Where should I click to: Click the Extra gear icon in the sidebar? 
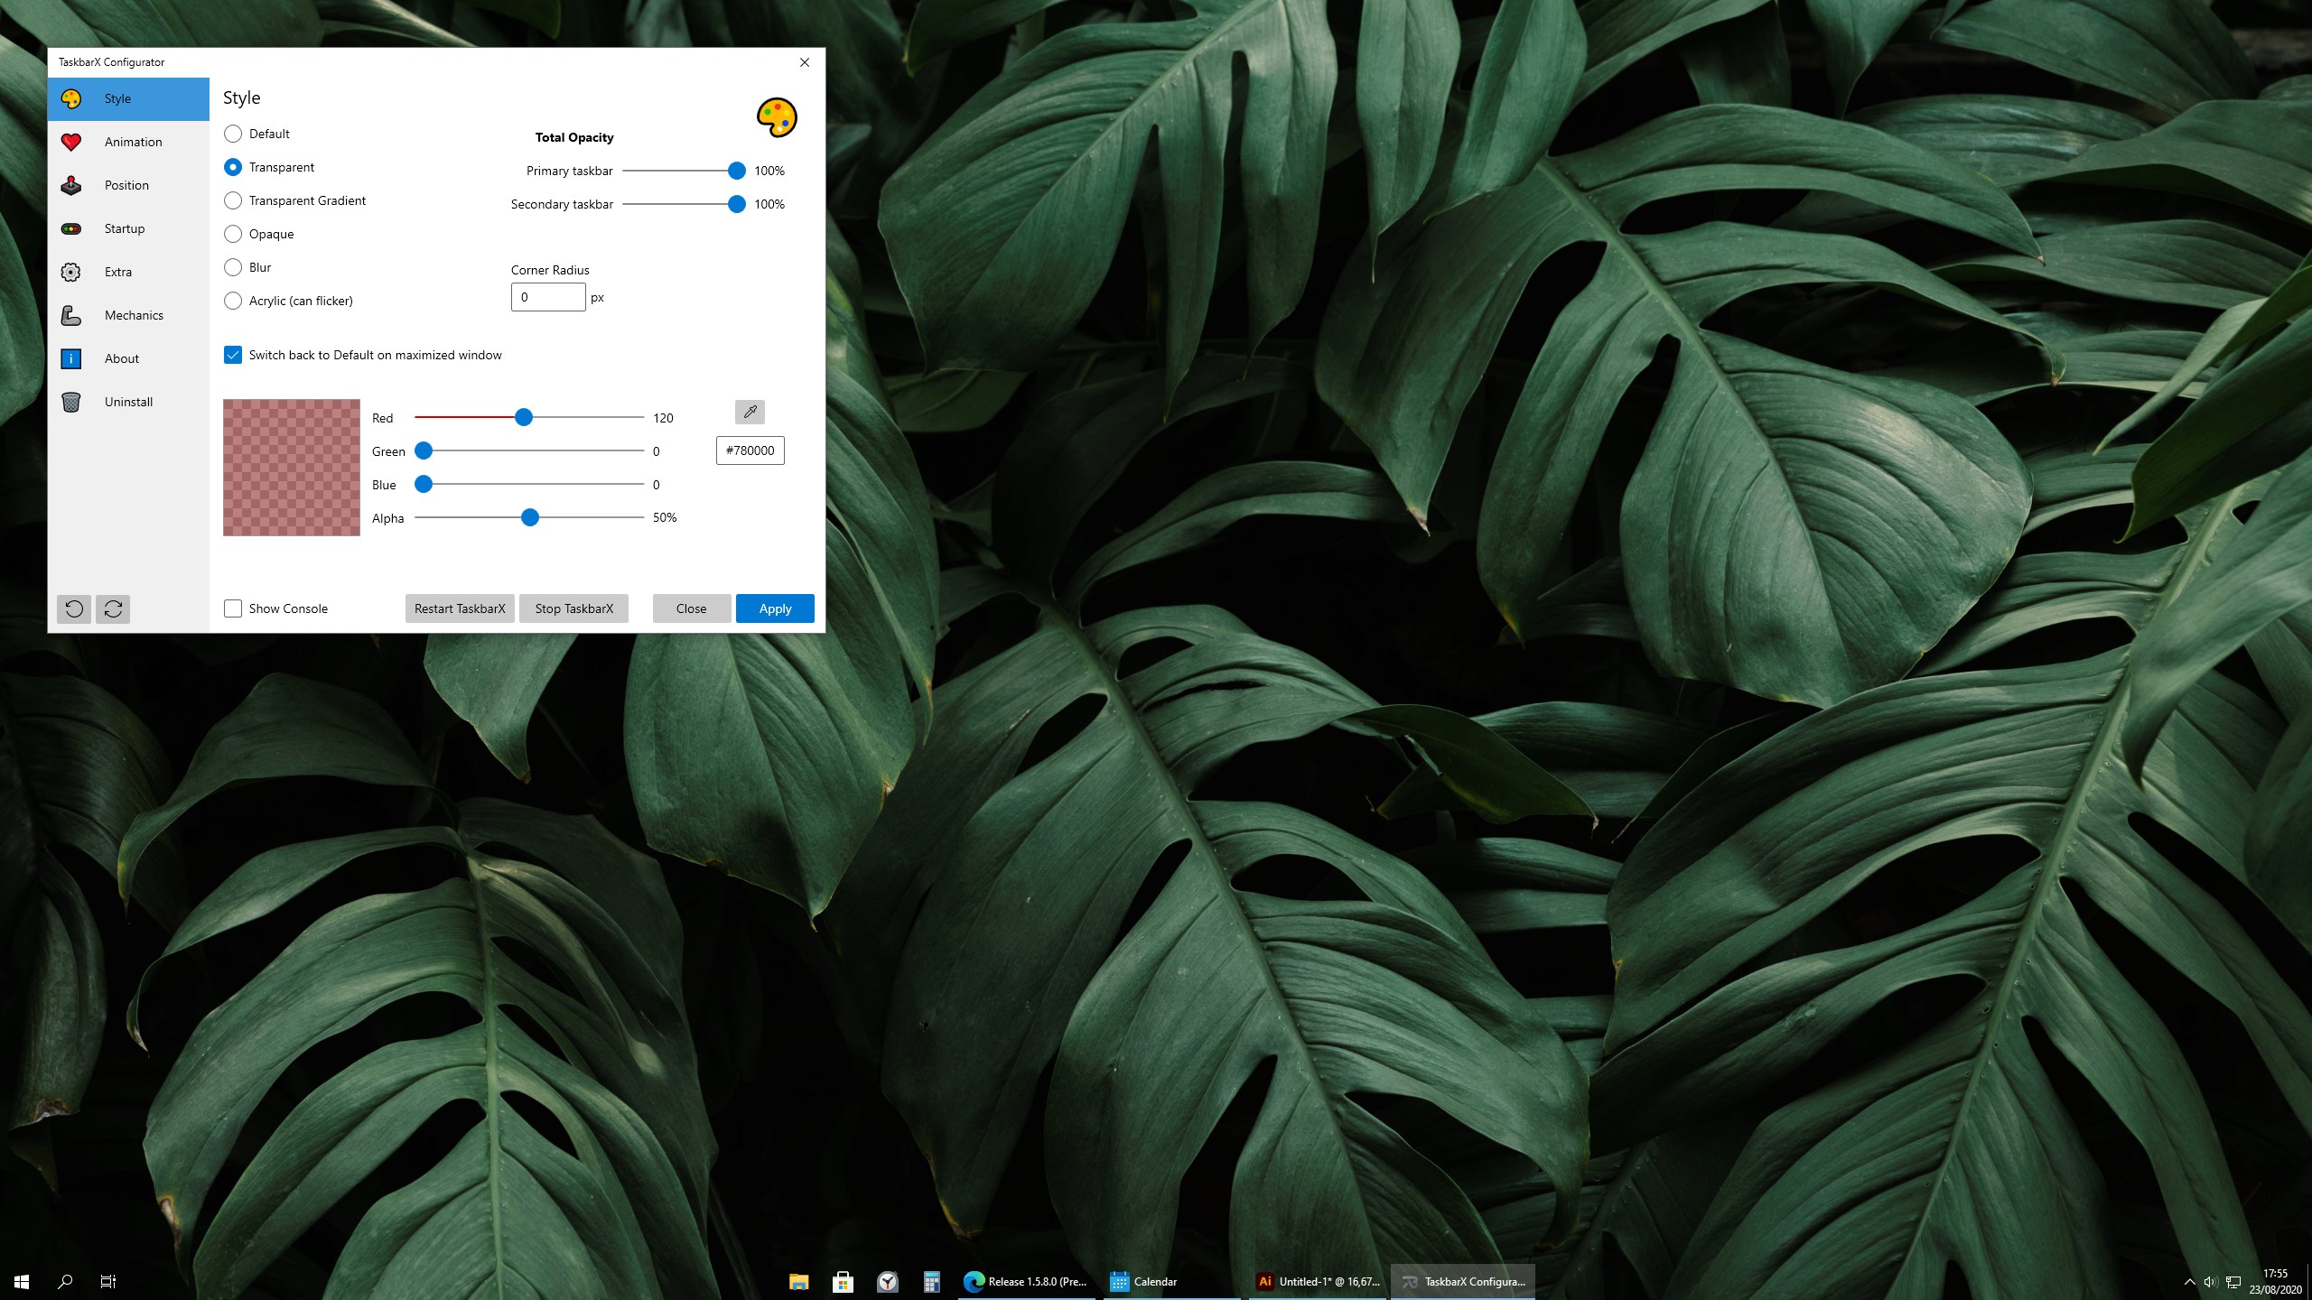(72, 272)
